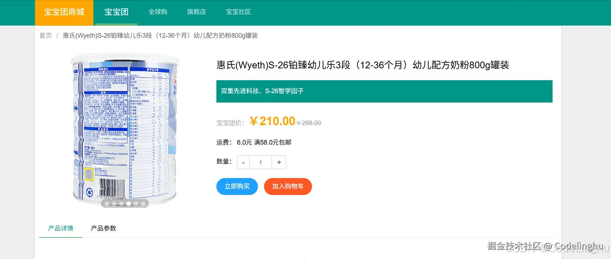Click the 宝宝团商城 logo
This screenshot has height=259, width=611.
point(63,12)
